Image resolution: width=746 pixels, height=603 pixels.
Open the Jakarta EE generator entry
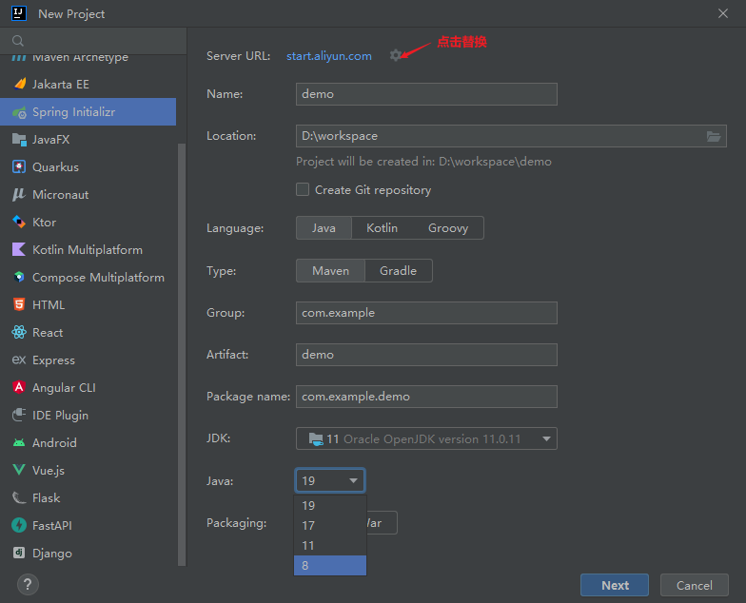[x=60, y=85]
